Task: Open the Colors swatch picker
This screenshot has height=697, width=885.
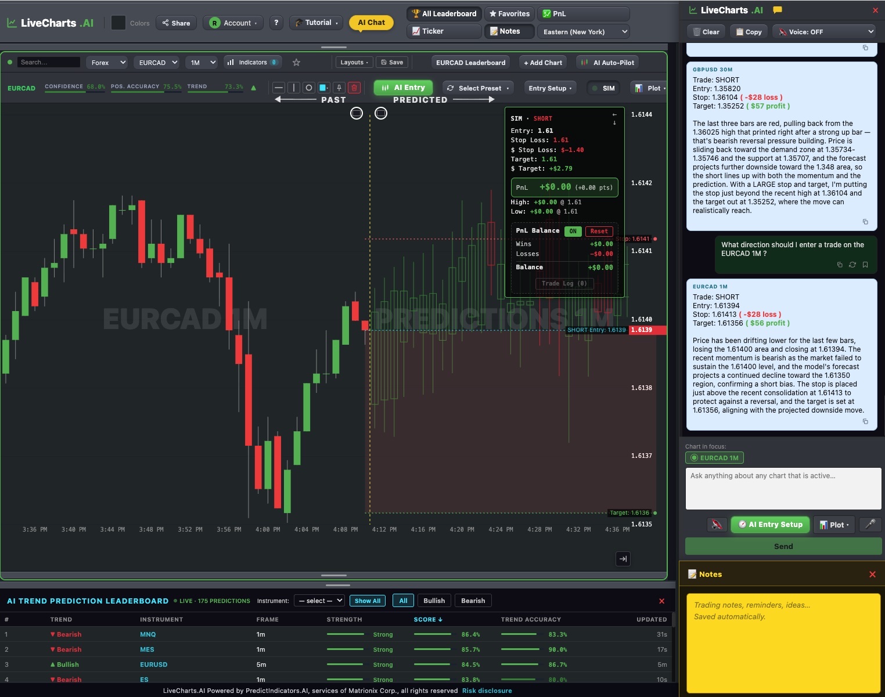Action: (x=118, y=23)
